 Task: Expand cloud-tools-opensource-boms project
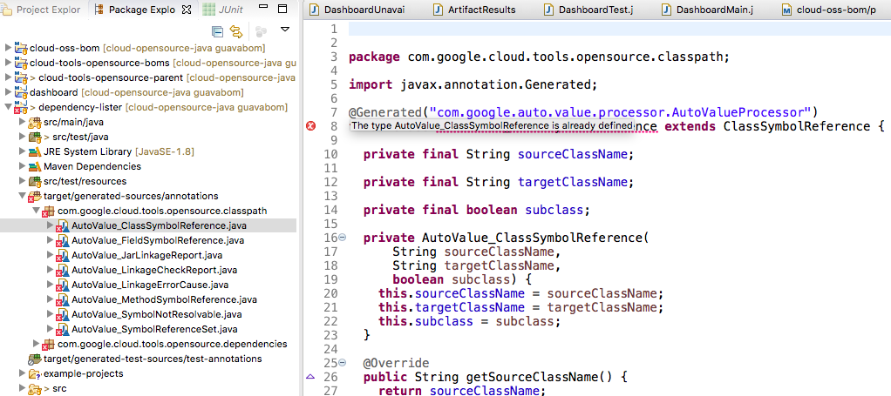pos(7,63)
